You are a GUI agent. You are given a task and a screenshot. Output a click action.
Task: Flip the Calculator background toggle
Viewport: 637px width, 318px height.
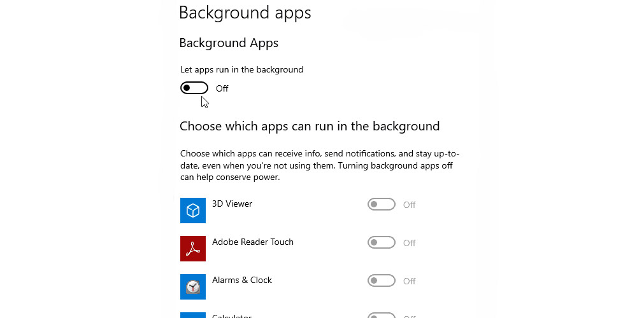pos(382,315)
